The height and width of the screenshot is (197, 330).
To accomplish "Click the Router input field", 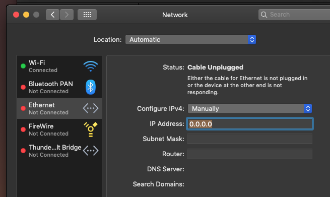I will pos(250,154).
